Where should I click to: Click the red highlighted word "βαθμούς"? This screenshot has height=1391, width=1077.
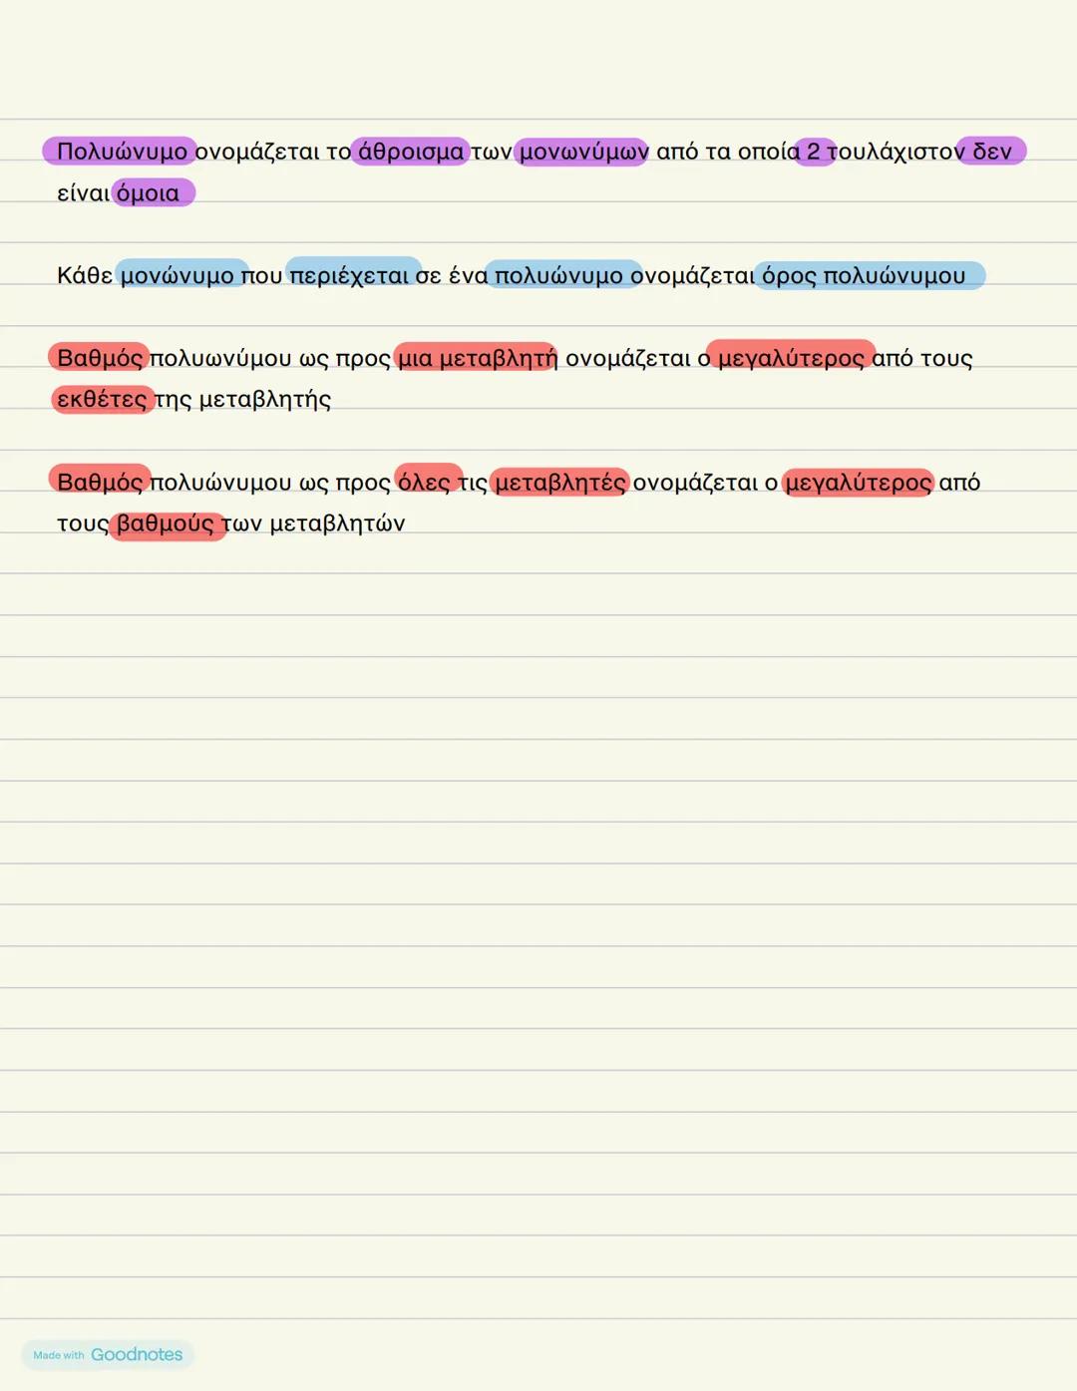[166, 523]
